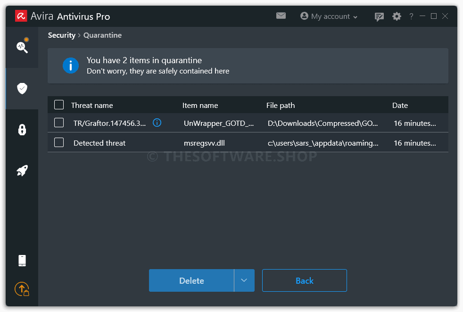Go to Security in the breadcrumb
This screenshot has height=312, width=463.
(62, 35)
